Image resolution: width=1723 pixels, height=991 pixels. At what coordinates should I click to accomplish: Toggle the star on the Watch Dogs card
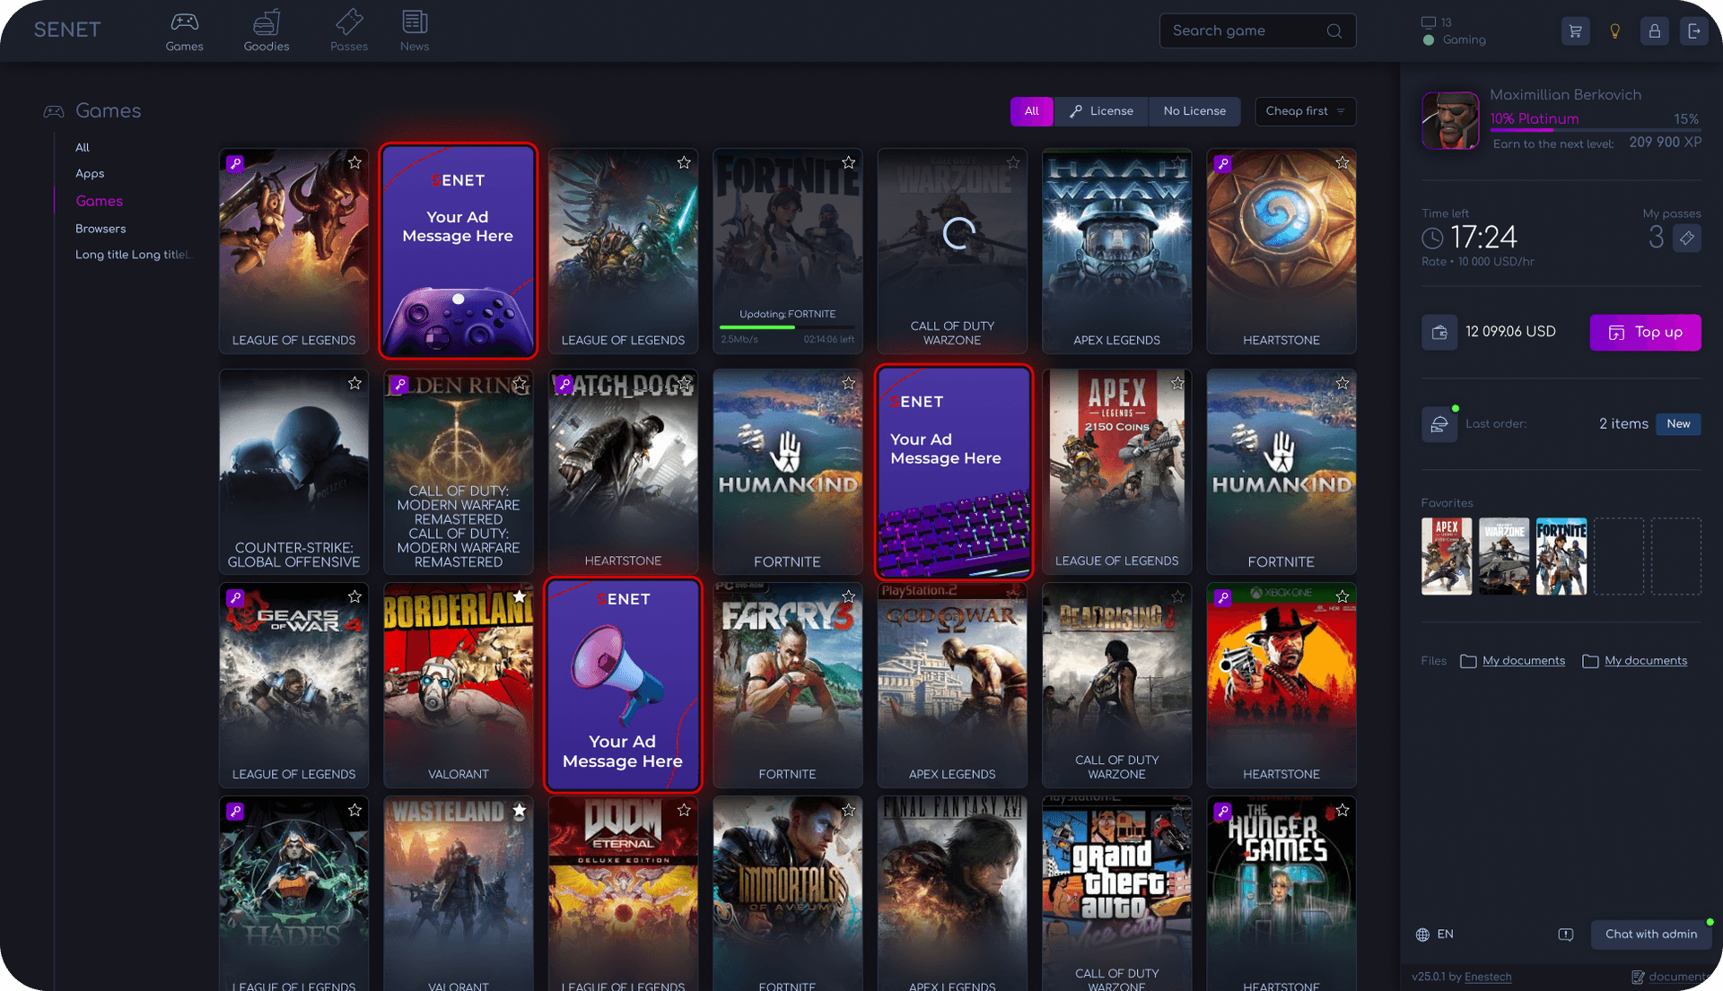coord(684,383)
